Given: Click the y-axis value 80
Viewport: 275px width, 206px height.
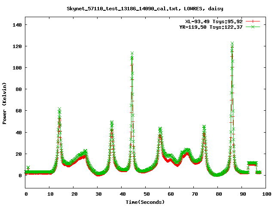Looking at the screenshot, I should tap(19, 89).
